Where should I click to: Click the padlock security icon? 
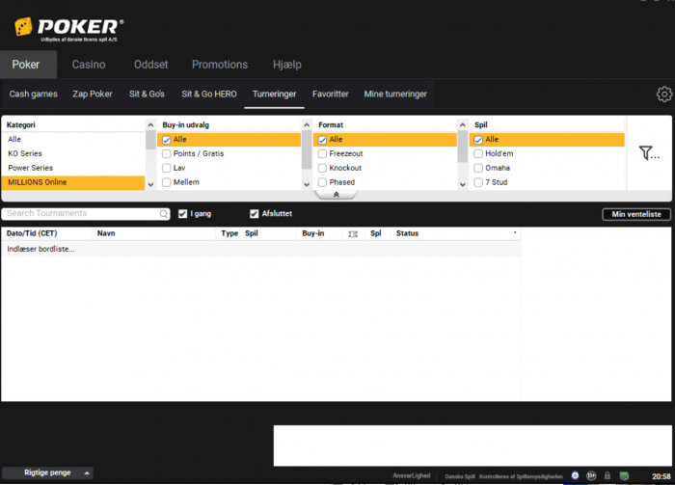607,475
